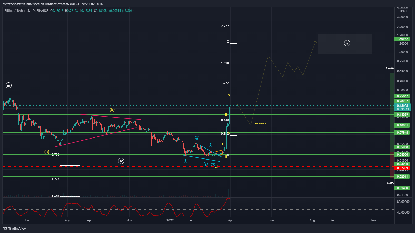Click the 0.25067 price level label

click(402, 96)
